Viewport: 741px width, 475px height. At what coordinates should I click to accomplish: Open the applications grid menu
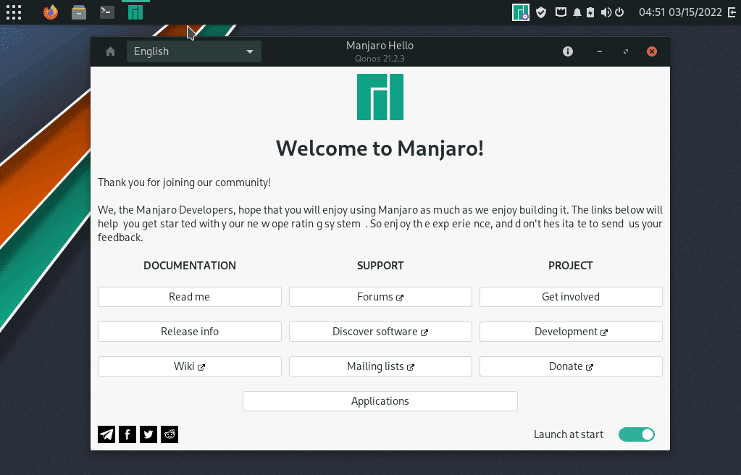tap(14, 12)
